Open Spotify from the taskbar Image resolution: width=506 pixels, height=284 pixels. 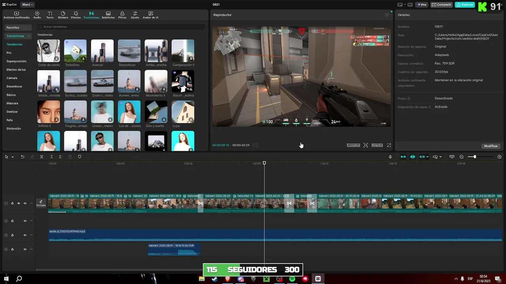(x=292, y=279)
